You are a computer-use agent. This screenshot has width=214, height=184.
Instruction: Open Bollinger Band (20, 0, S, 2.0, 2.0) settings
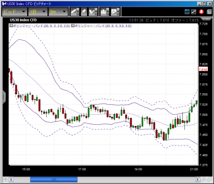point(41,26)
